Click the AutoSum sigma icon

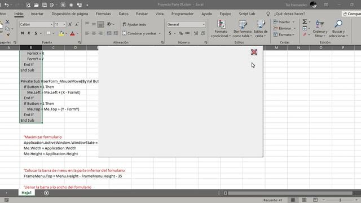[305, 21]
